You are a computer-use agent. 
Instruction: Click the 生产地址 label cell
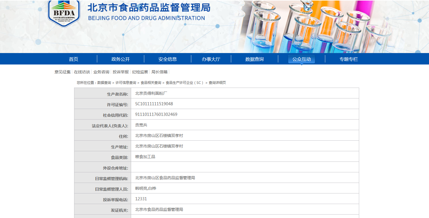point(103,146)
